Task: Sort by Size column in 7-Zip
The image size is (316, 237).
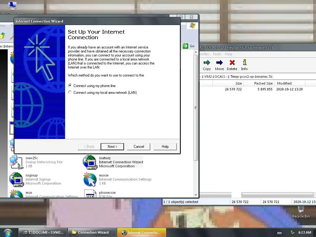Action: tap(228, 83)
